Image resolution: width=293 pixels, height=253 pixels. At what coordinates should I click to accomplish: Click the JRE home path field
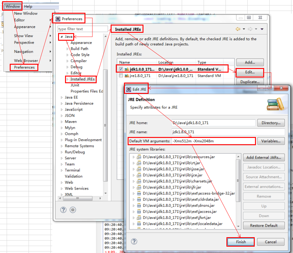coord(213,123)
